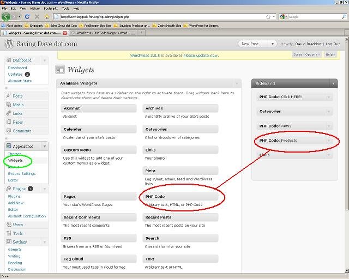
Task: Open the Tools menu in menubar
Action: [x=65, y=9]
